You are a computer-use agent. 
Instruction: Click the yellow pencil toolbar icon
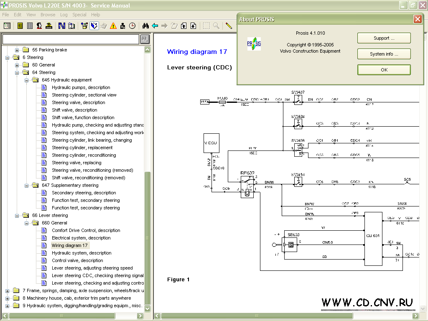click(229, 25)
